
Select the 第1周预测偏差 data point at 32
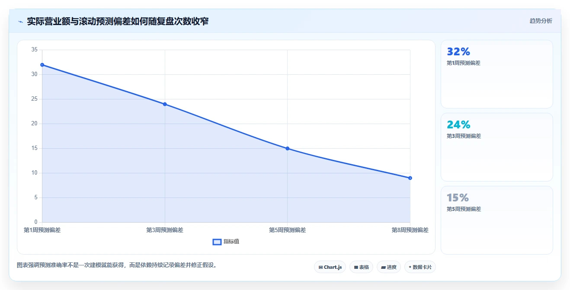(42, 65)
